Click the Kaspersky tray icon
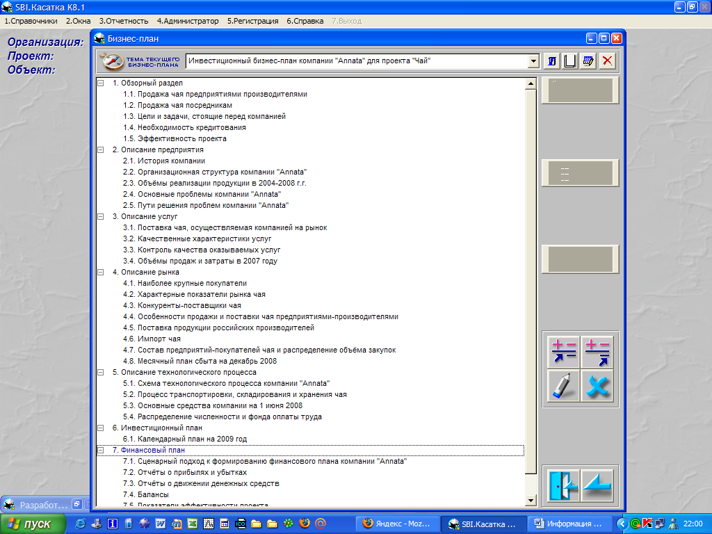Image resolution: width=712 pixels, height=534 pixels. click(647, 524)
